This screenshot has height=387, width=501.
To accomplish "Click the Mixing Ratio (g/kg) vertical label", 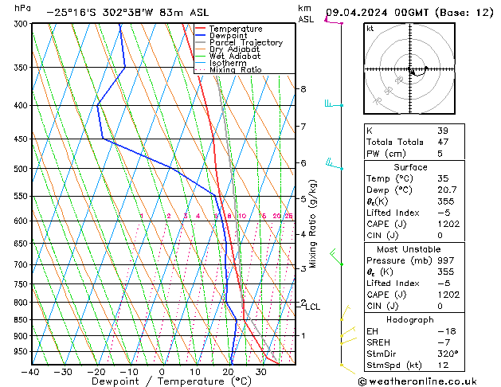I will tap(313, 224).
